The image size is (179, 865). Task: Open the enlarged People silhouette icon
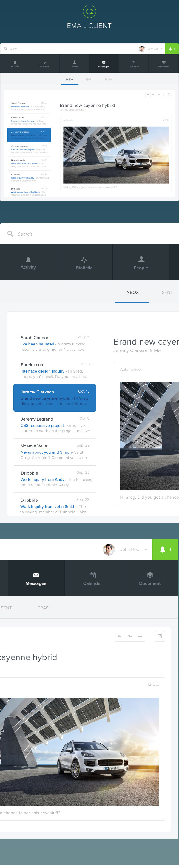point(141,259)
